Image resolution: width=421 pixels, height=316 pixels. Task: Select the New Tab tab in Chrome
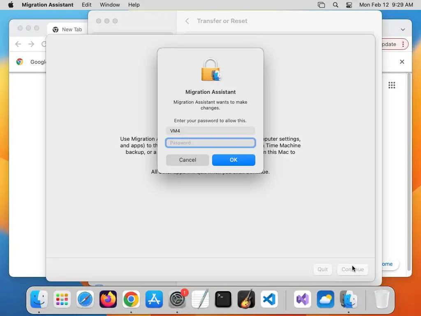point(67,29)
